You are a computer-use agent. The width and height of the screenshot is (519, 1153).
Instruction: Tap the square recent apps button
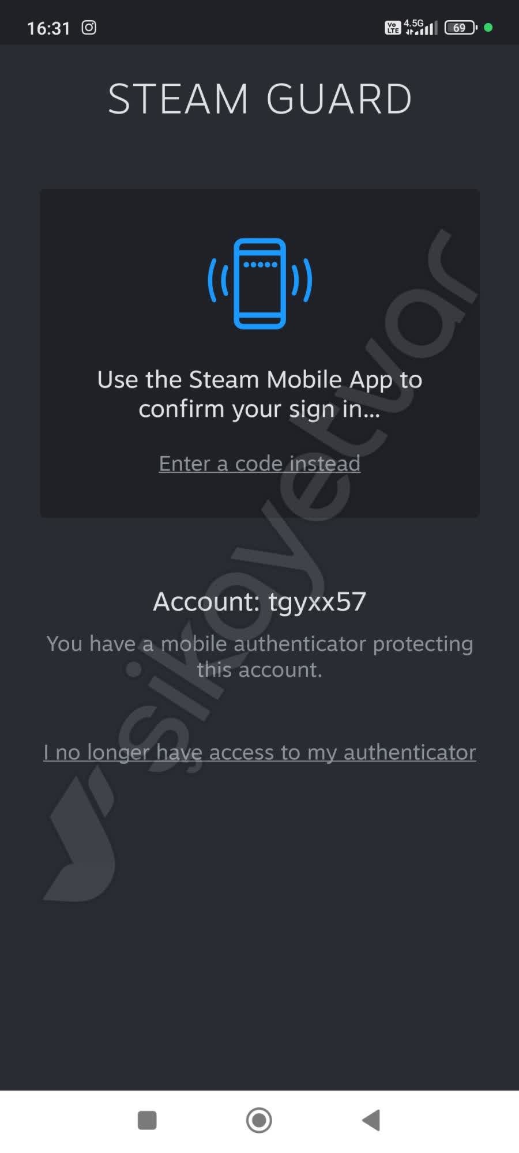pos(147,1121)
